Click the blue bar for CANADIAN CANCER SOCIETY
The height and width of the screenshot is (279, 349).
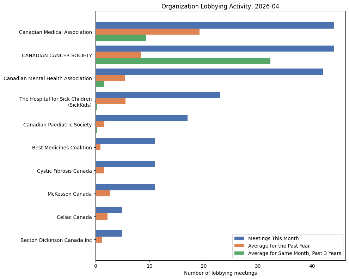(x=215, y=49)
